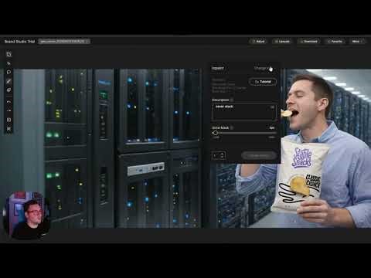Click the info icon next to Description

coord(232,100)
